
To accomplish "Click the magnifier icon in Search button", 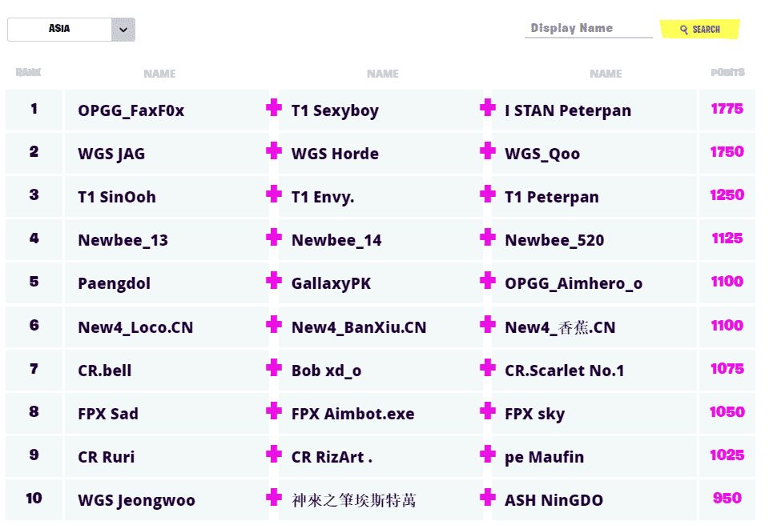I will click(684, 30).
